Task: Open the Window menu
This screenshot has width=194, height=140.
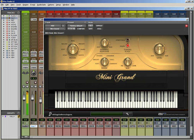Action: (66, 5)
